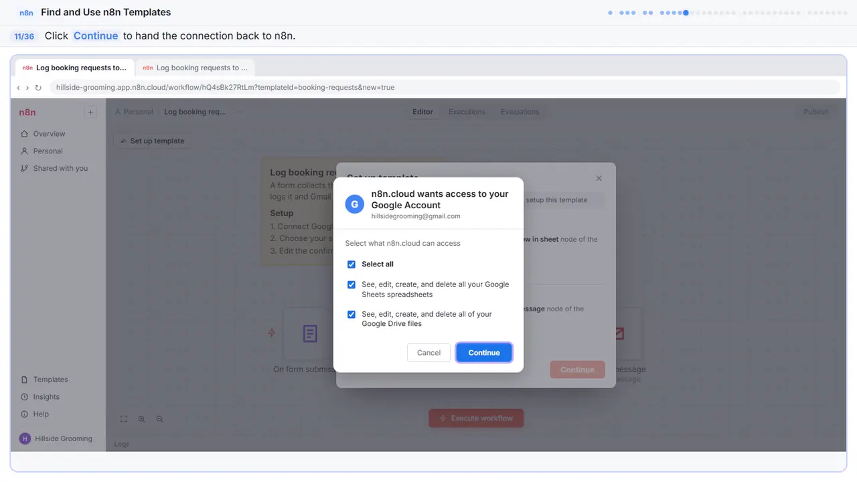The height and width of the screenshot is (482, 857).
Task: Click dimmed Continue in Set up template modal
Action: coord(577,370)
